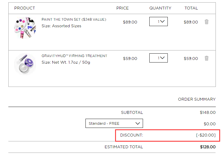Click the Discount amount of -$20.00

click(x=206, y=135)
